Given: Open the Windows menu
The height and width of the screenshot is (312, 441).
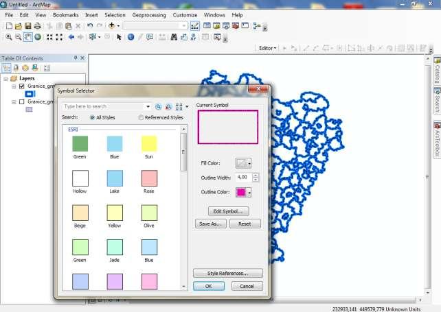Looking at the screenshot, I should (x=214, y=15).
